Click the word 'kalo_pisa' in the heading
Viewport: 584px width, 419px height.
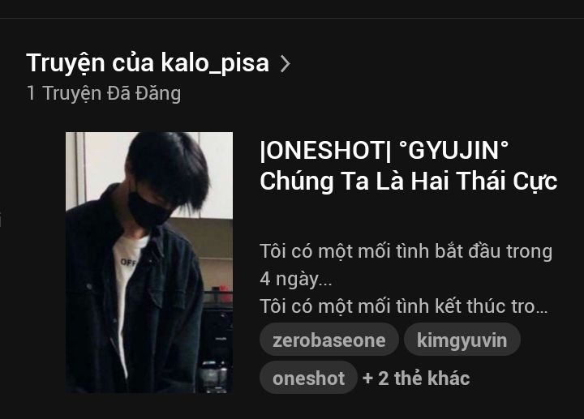(x=215, y=63)
